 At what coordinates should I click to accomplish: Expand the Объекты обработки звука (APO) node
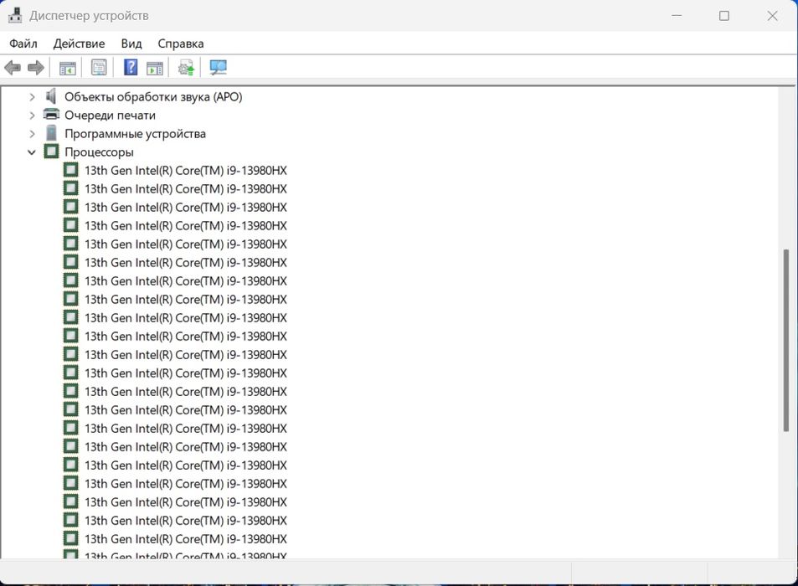(32, 96)
